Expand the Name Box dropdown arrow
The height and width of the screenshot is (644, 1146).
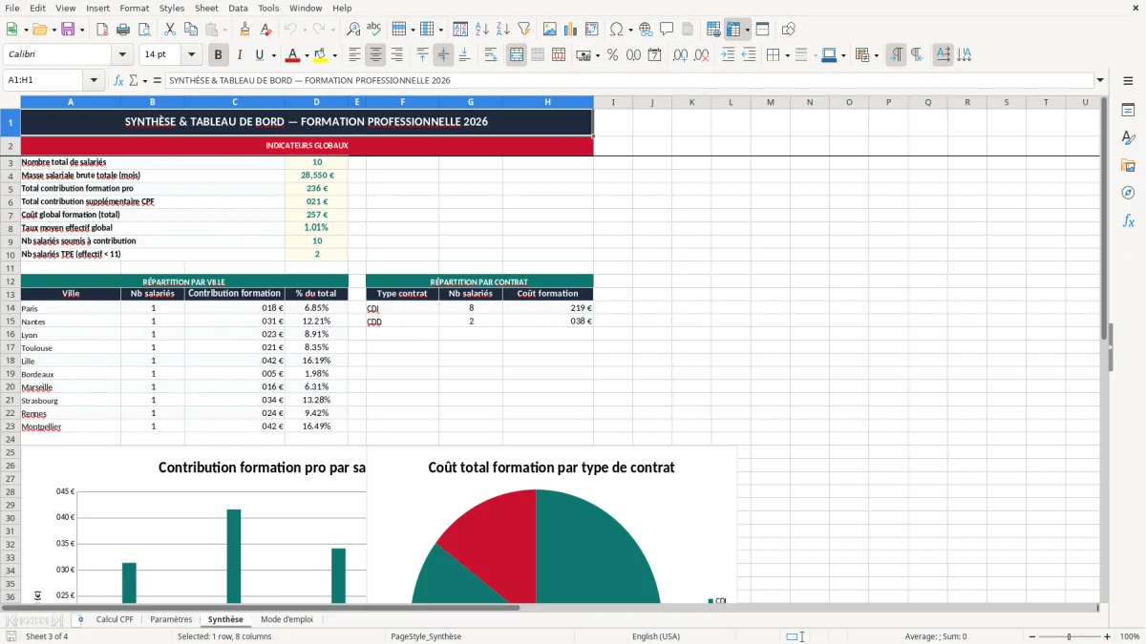click(94, 81)
